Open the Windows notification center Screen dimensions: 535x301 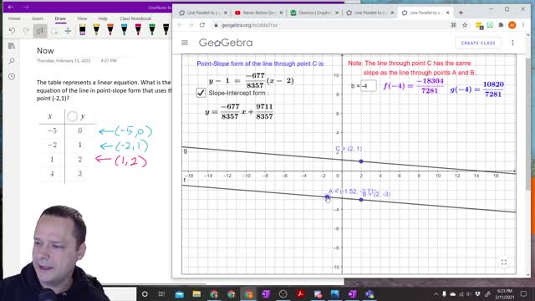524,293
